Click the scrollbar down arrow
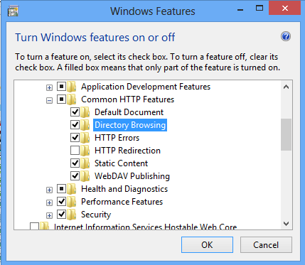305x265 pixels. 286,224
